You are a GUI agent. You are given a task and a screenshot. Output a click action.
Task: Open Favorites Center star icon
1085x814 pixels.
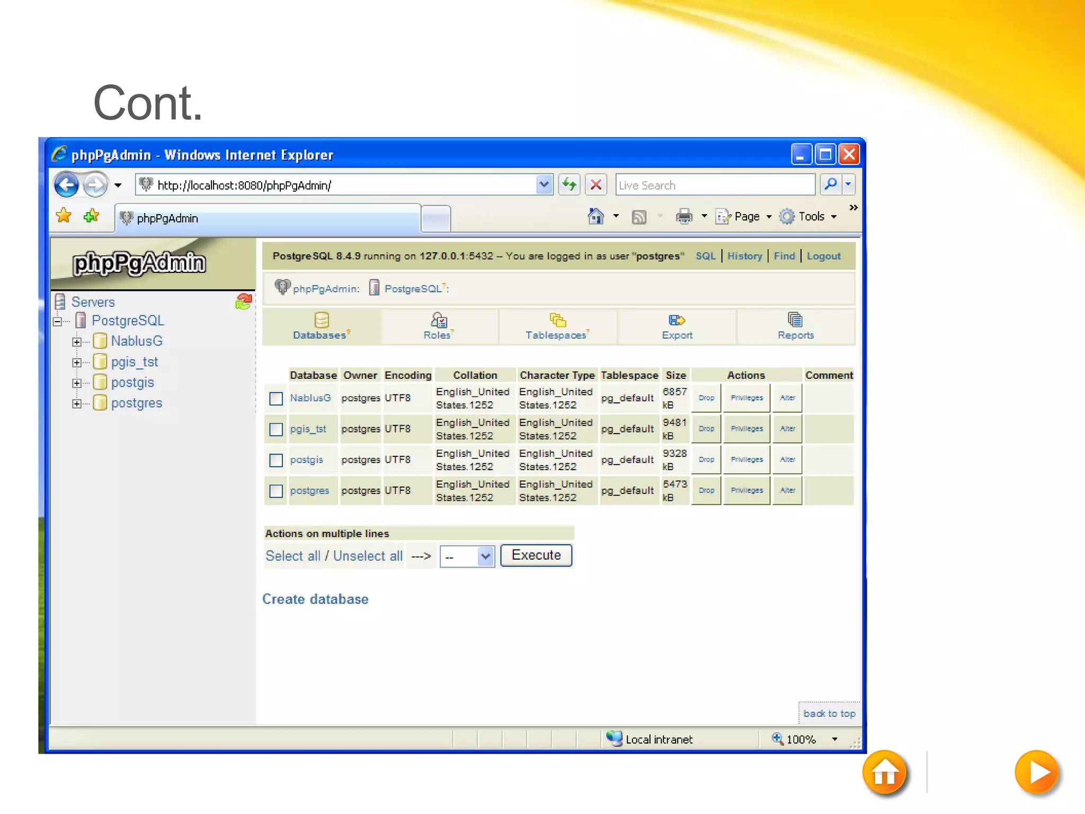click(x=64, y=216)
